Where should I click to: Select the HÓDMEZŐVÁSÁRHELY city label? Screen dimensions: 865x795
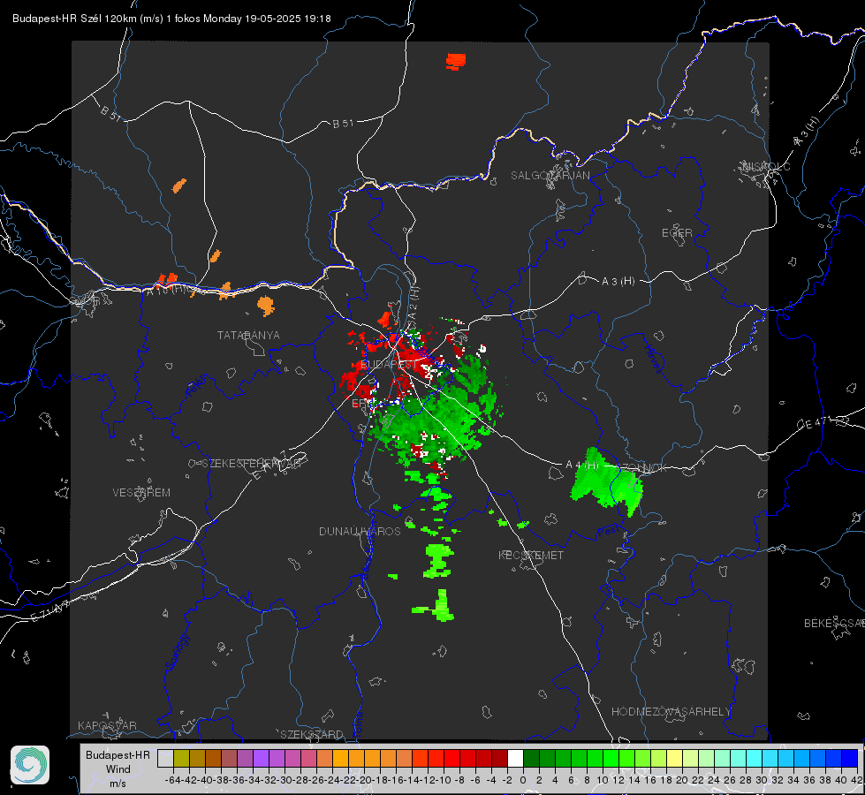click(x=671, y=712)
